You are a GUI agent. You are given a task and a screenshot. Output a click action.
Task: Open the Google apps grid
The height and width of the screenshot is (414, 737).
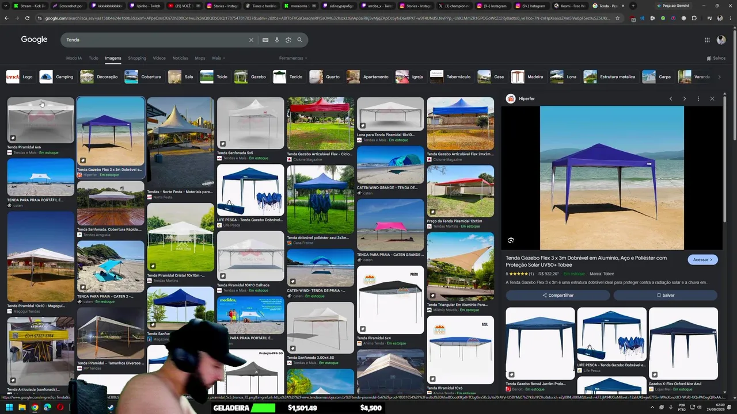[x=707, y=40]
